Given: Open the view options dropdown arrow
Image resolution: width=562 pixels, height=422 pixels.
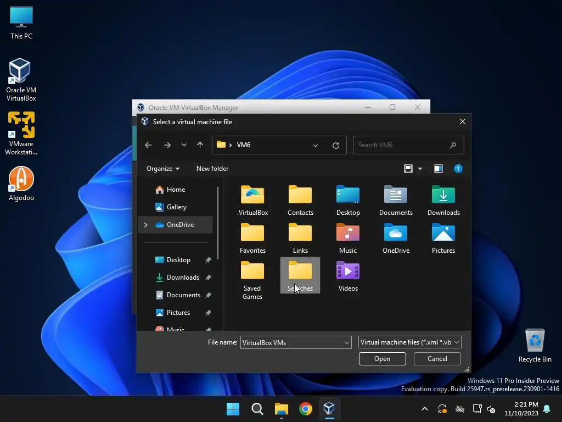Looking at the screenshot, I should coord(420,169).
